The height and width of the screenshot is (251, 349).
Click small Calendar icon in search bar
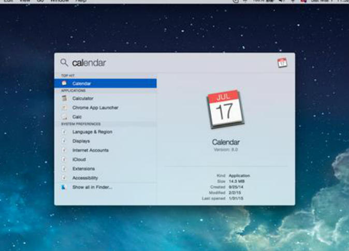pyautogui.click(x=282, y=63)
